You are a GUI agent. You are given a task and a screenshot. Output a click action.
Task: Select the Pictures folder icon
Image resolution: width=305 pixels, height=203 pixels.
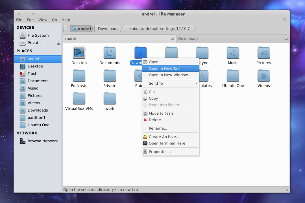point(263,53)
